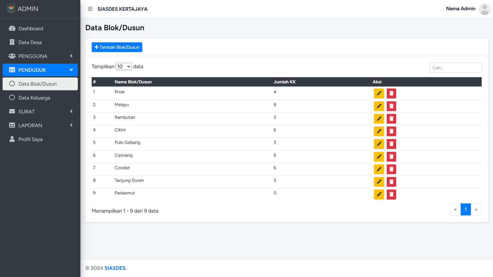Delete the Tanjung Duren entry
The height and width of the screenshot is (277, 493).
point(391,182)
